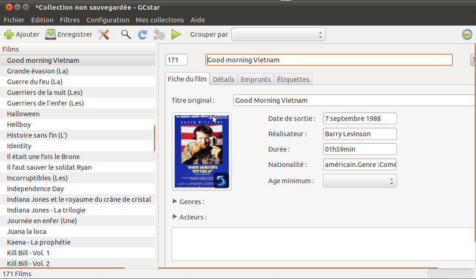Expand the Genres section
Screen dimensions: 476x279
point(175,201)
